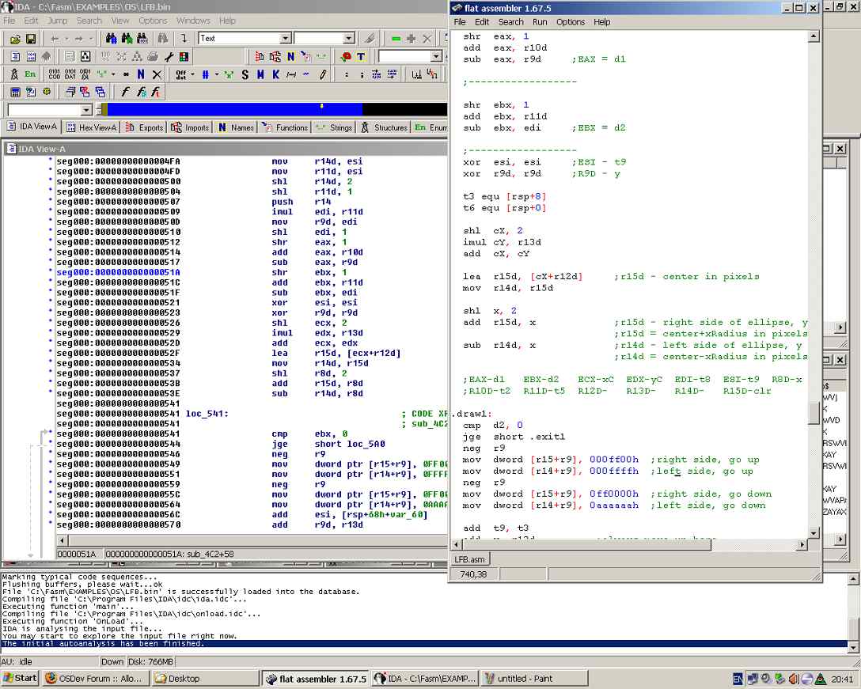Switch to untitled - Paint taskbar button

(x=536, y=678)
